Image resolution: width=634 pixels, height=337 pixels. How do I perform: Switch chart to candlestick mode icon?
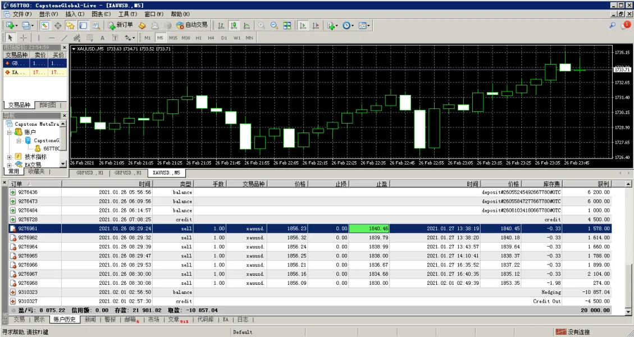tap(233, 25)
